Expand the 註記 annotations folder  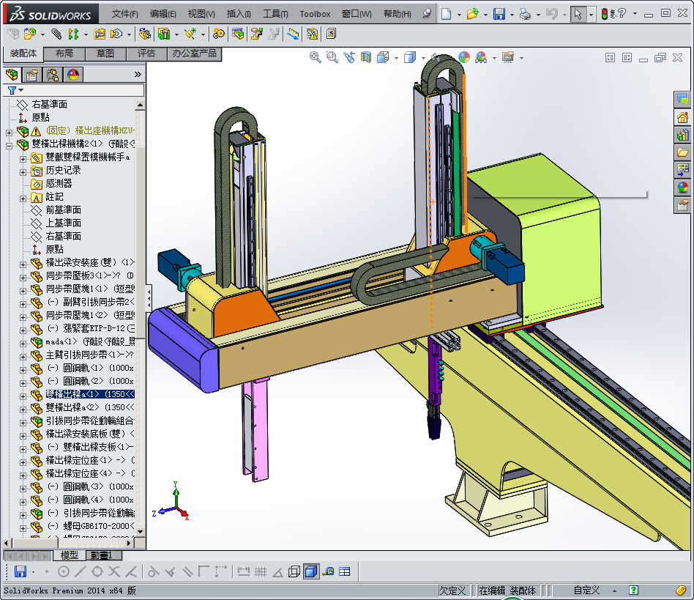point(23,197)
